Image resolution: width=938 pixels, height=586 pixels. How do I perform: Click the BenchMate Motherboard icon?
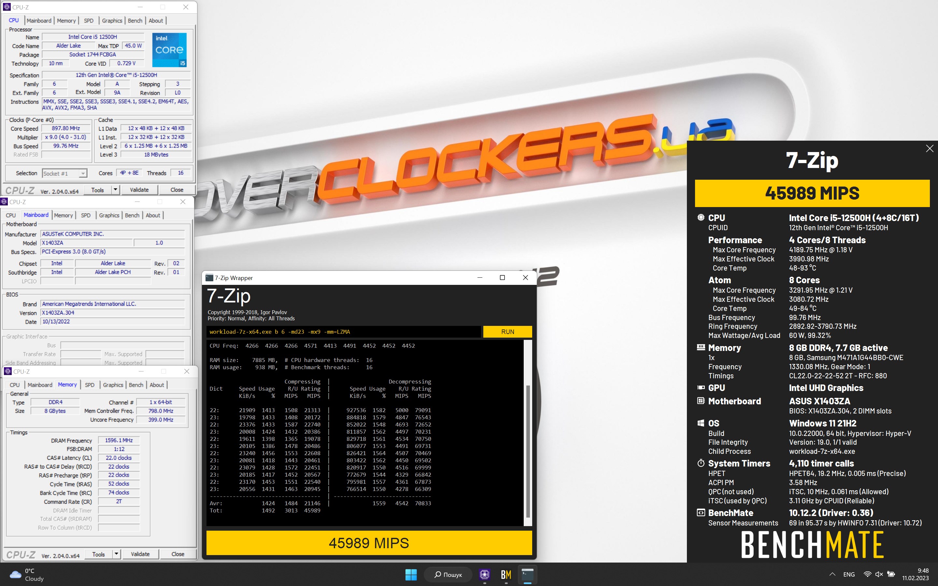pos(701,401)
